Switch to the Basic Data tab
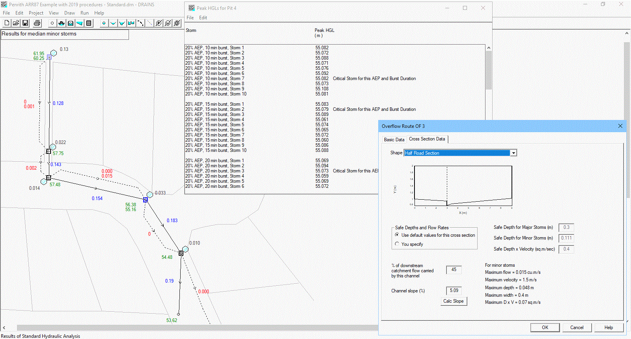 [x=394, y=140]
